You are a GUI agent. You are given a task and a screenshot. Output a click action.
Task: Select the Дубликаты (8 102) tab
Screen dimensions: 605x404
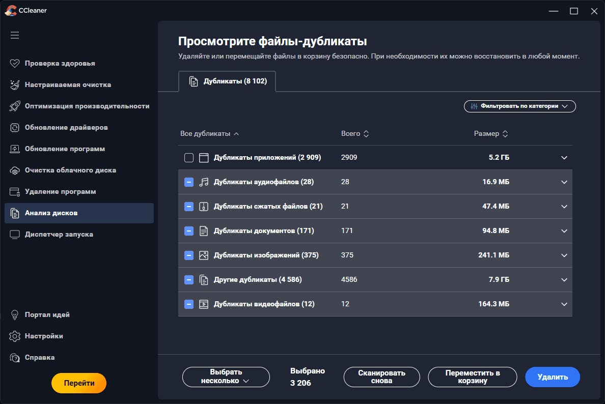(x=227, y=81)
